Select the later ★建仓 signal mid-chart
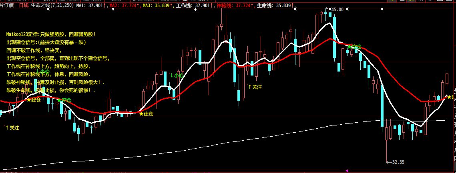The width and height of the screenshot is (456, 173). (146, 114)
